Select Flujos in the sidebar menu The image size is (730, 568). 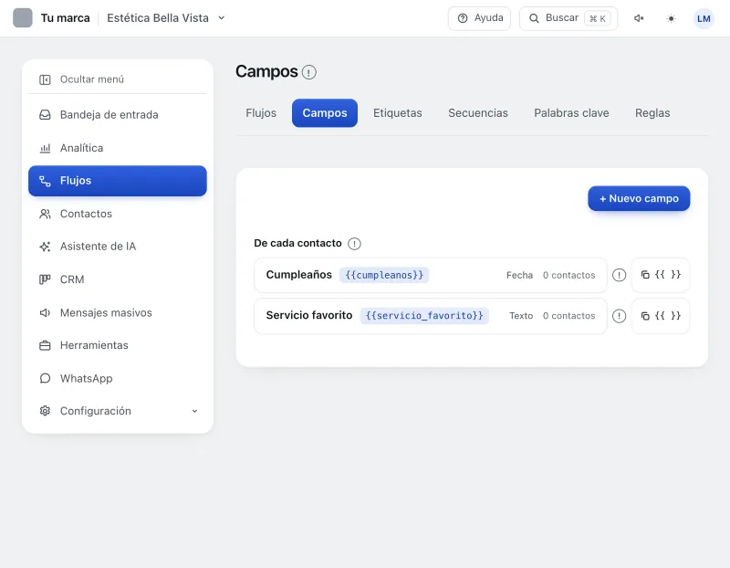[x=118, y=181]
